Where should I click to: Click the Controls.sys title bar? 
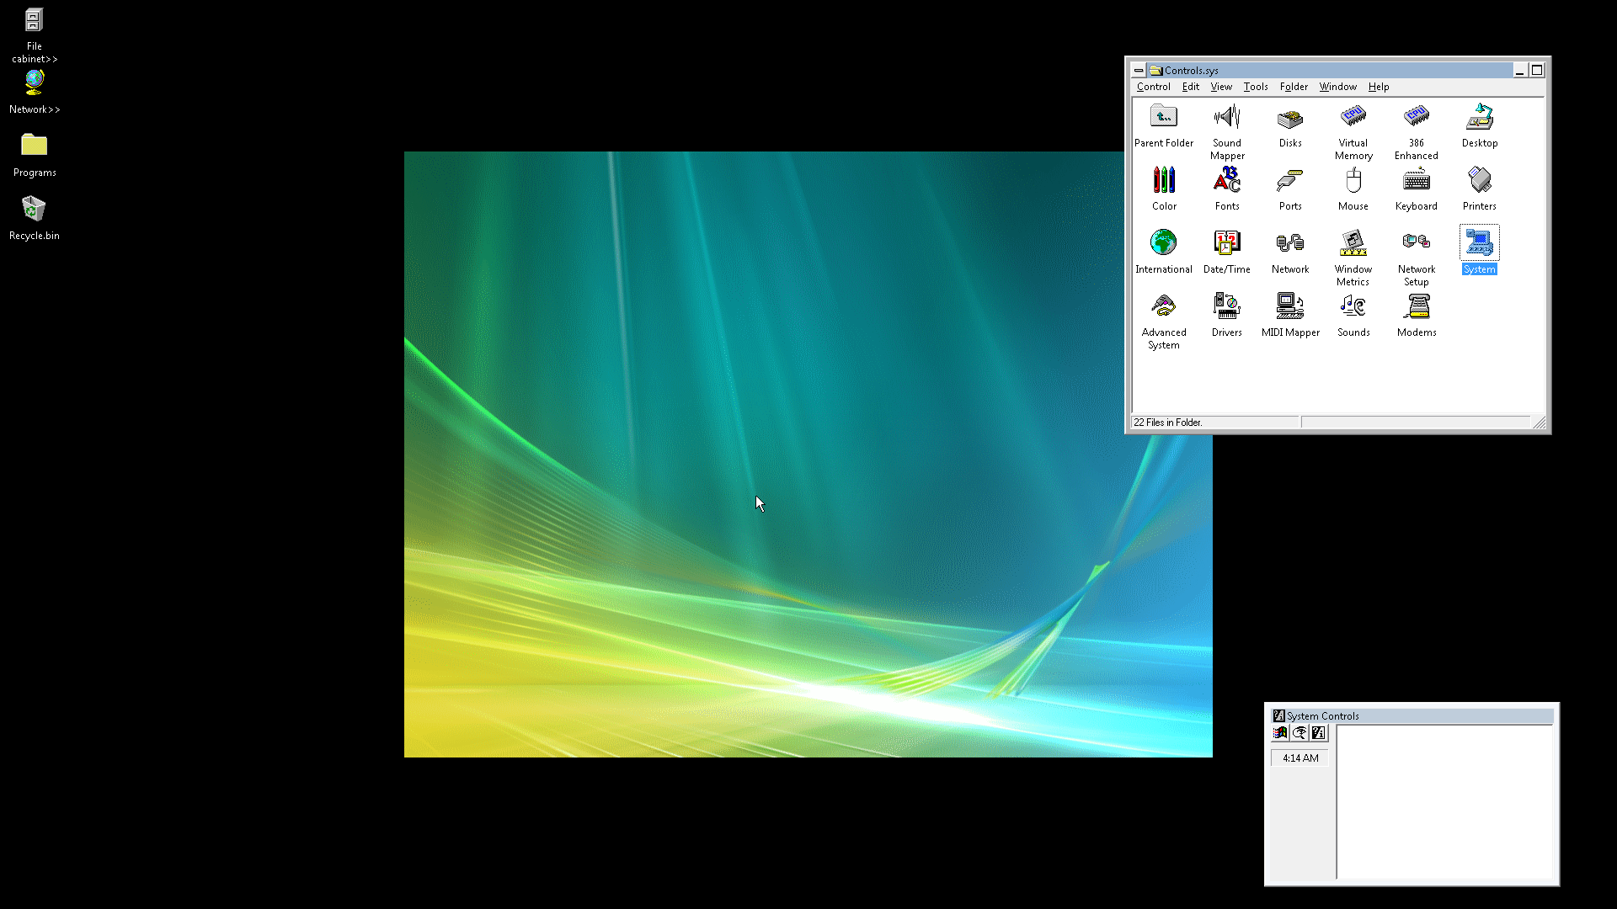pyautogui.click(x=1331, y=71)
